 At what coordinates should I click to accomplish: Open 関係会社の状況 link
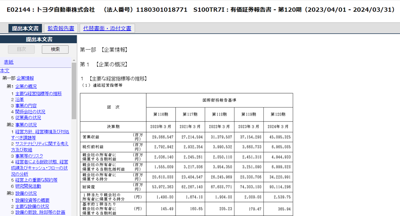pos(30,112)
